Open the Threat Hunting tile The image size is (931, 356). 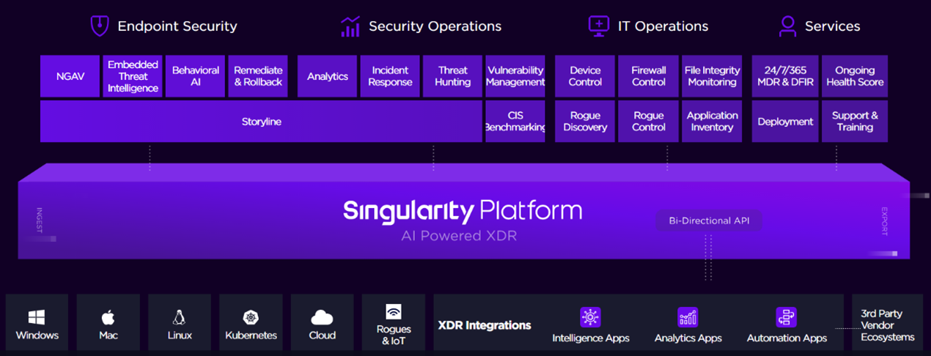pyautogui.click(x=453, y=76)
